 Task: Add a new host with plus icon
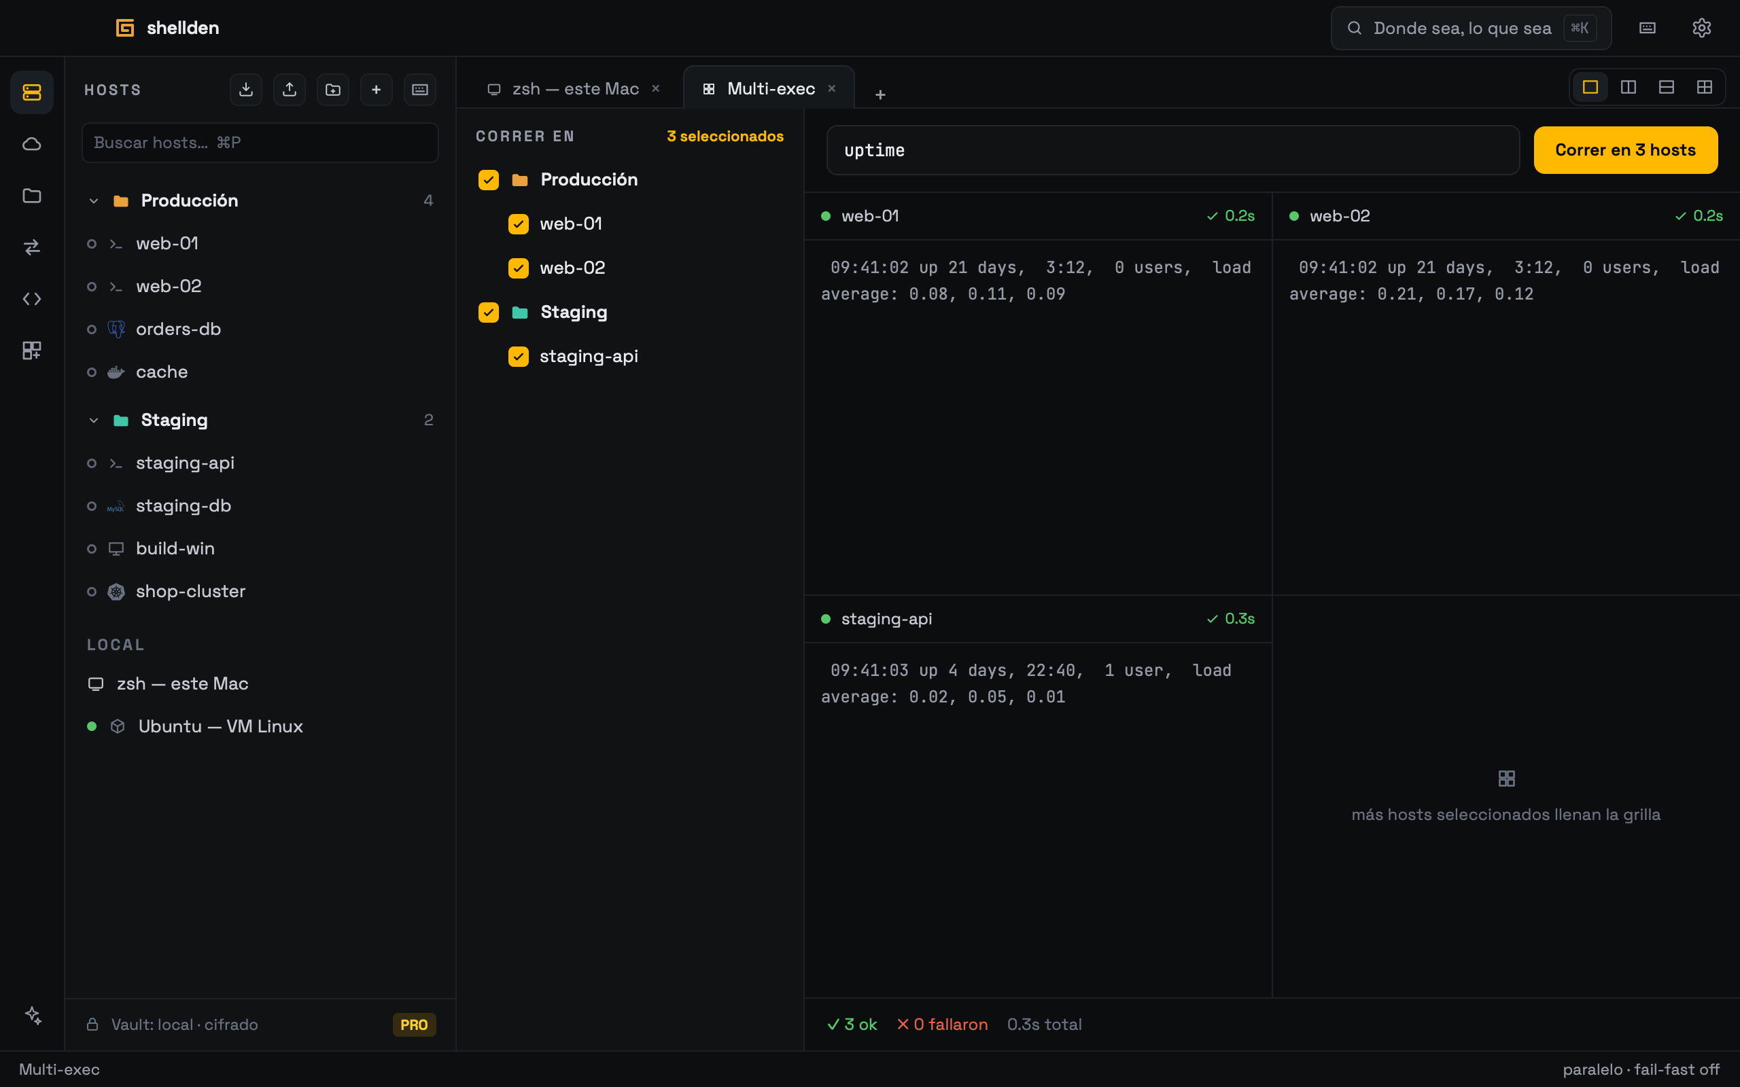click(x=376, y=89)
